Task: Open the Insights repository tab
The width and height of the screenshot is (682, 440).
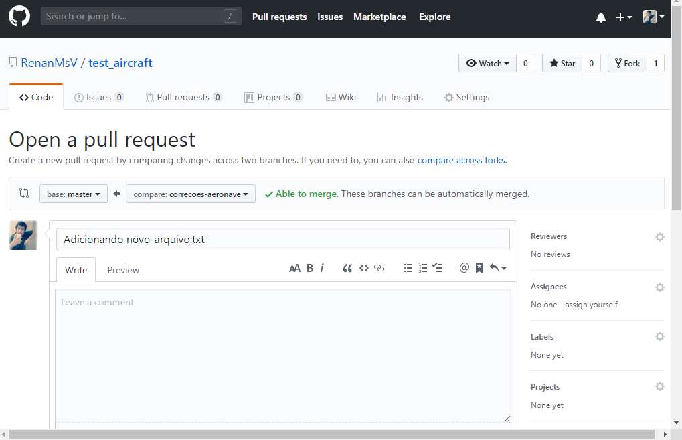Action: [x=400, y=98]
